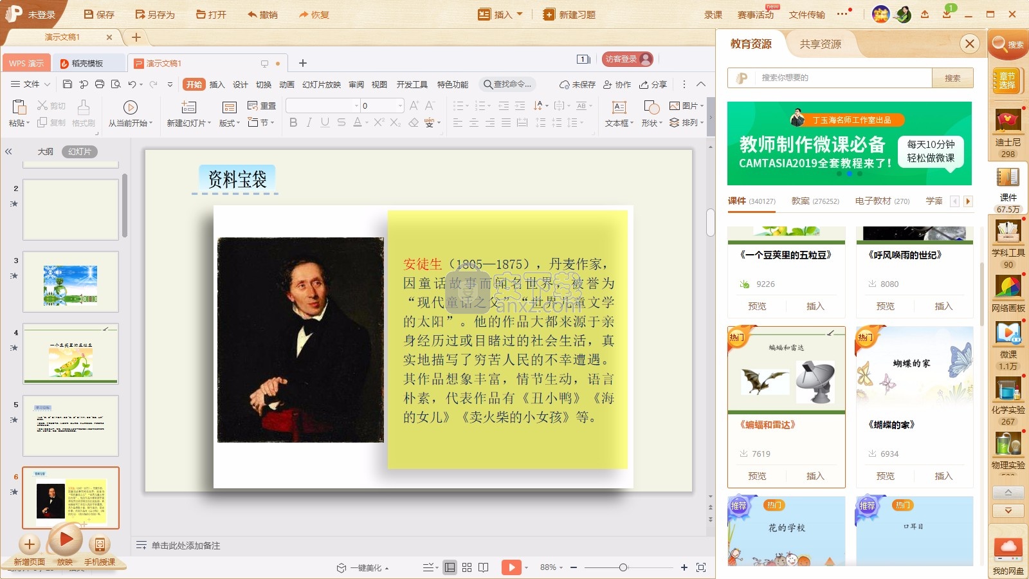This screenshot has width=1029, height=579.
Task: Click the zoom out minus button
Action: (574, 567)
